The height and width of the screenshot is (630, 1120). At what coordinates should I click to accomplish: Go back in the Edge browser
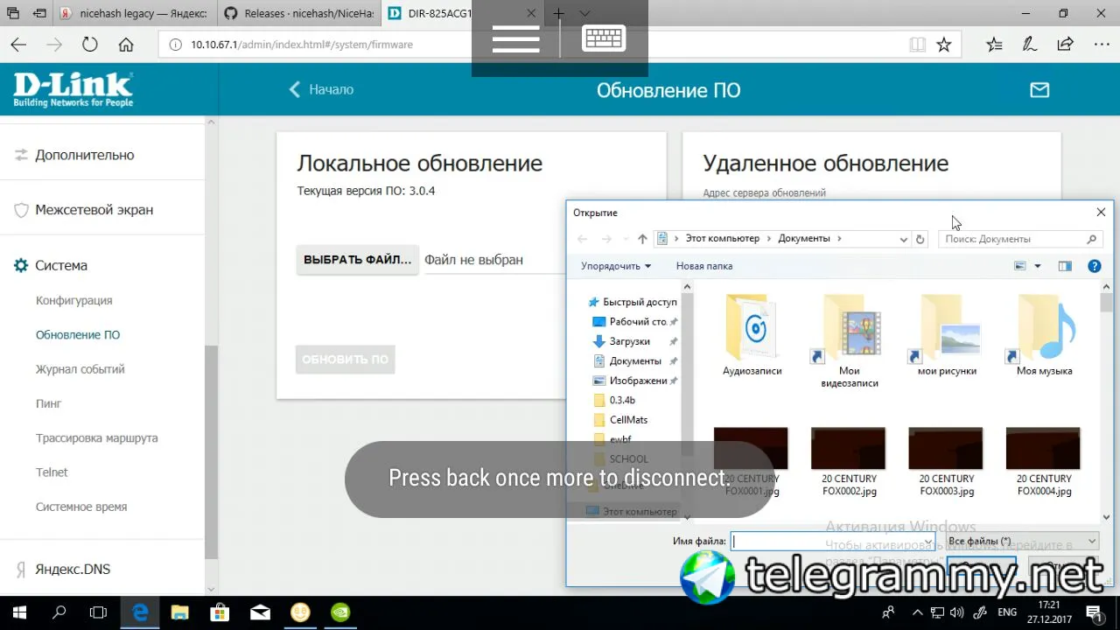point(18,45)
